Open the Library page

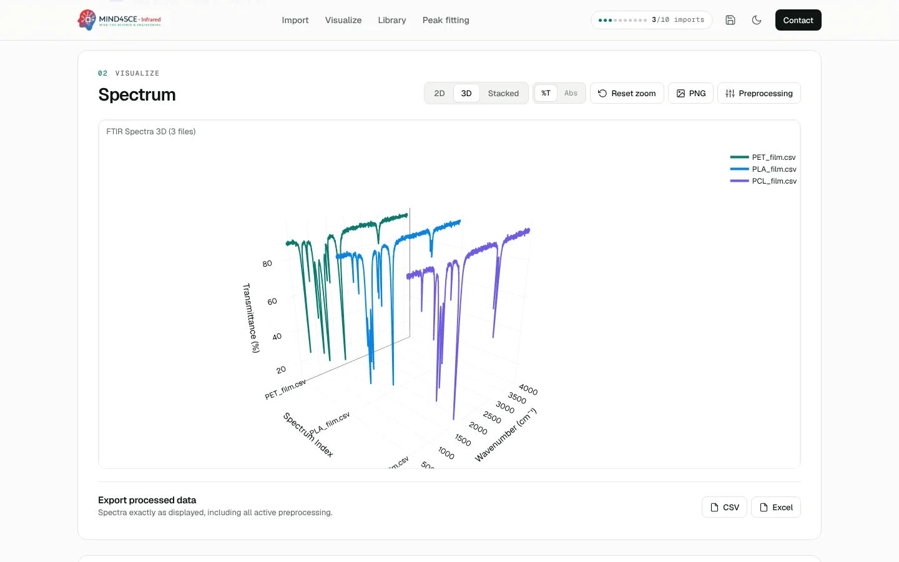click(x=392, y=20)
